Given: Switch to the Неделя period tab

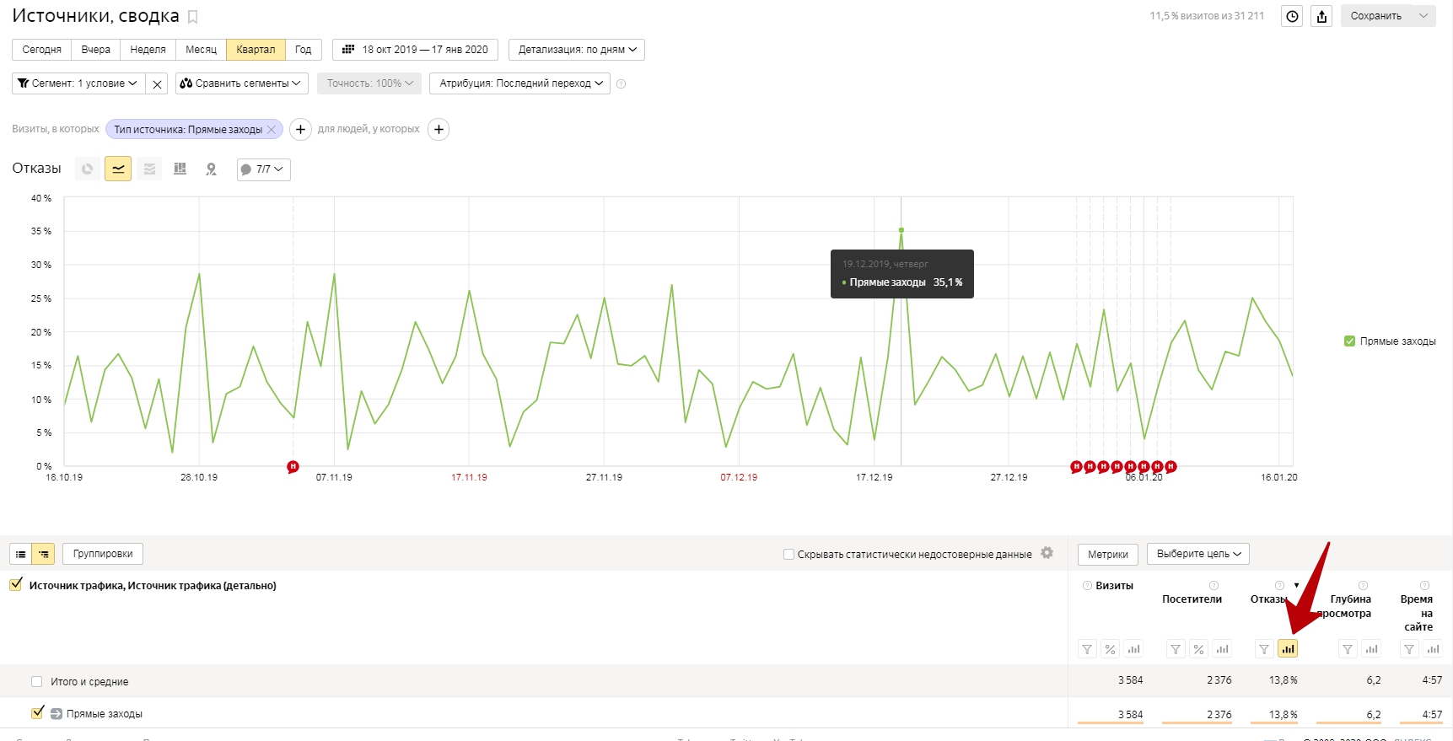Looking at the screenshot, I should pos(148,50).
